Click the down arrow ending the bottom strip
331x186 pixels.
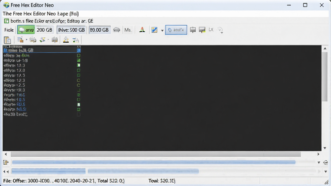tap(326, 172)
